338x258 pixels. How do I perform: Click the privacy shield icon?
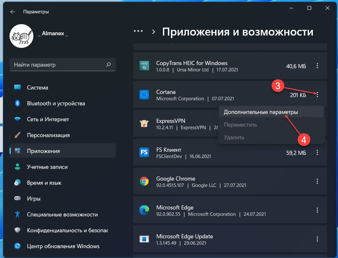click(x=17, y=230)
